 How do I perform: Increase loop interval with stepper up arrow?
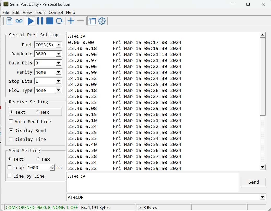[52, 166]
